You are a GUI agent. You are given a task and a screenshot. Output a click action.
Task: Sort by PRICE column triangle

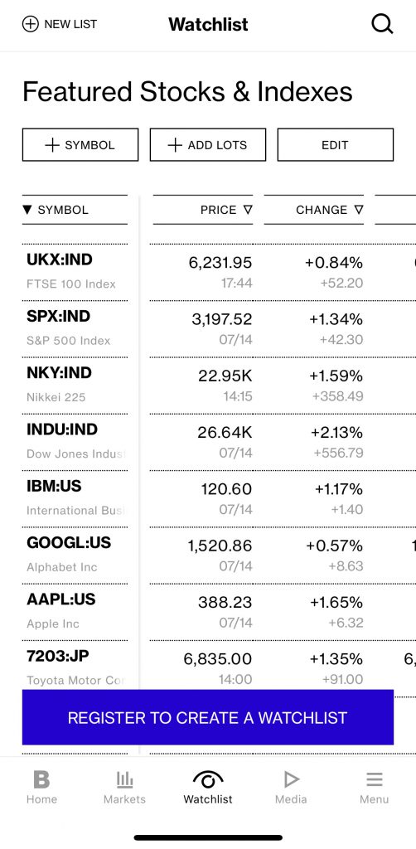(248, 210)
